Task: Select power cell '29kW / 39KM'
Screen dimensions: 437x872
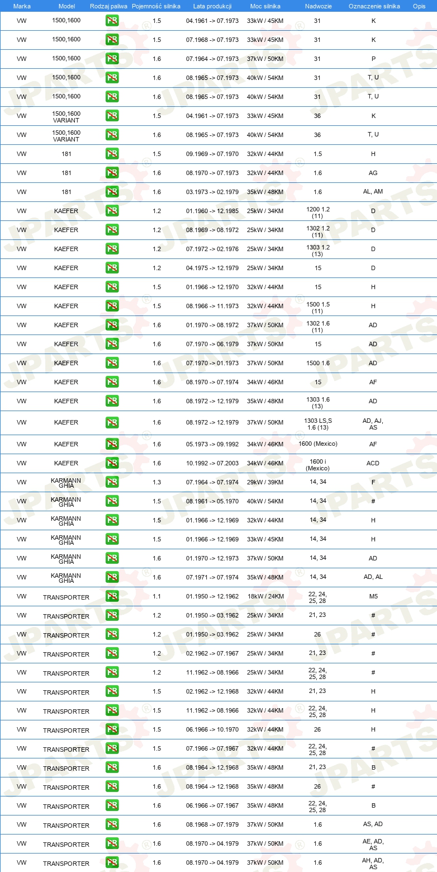Action: click(265, 482)
